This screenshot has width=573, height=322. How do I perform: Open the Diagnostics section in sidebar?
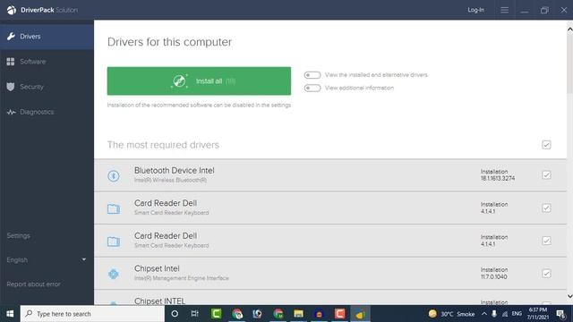47,112
